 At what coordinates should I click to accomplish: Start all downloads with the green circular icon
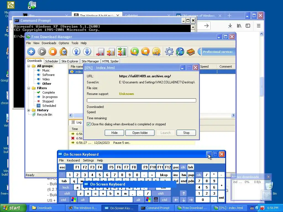[135, 52]
